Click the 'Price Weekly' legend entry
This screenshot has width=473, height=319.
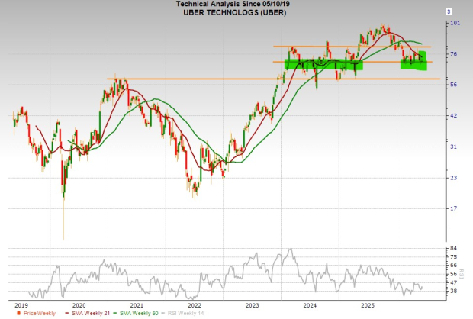(37, 313)
